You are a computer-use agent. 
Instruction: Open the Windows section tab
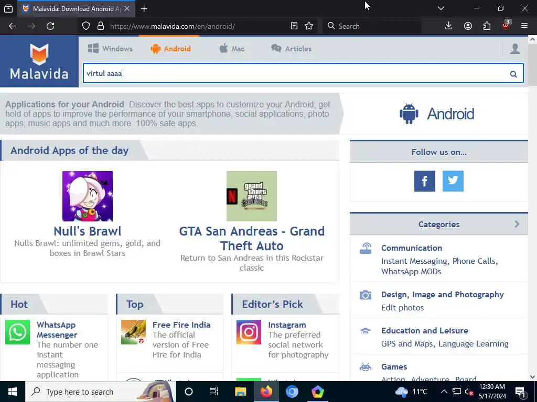(110, 49)
